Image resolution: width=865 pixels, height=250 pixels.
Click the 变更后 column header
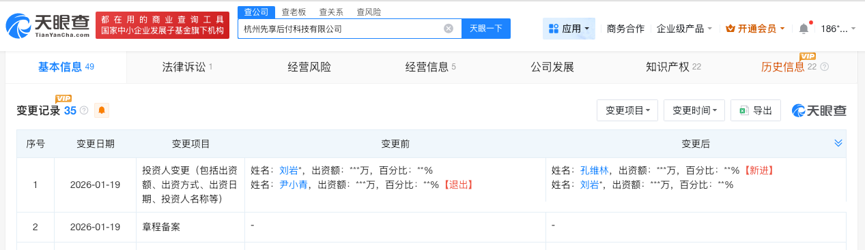pos(696,144)
